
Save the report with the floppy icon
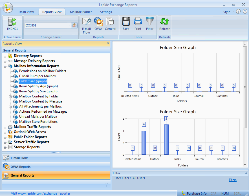coord(126,21)
